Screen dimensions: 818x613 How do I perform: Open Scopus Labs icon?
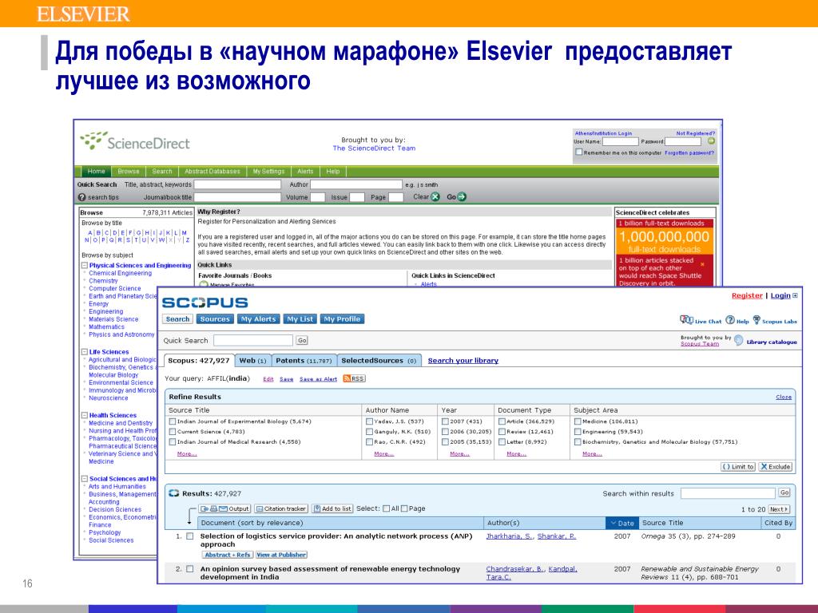click(x=756, y=320)
